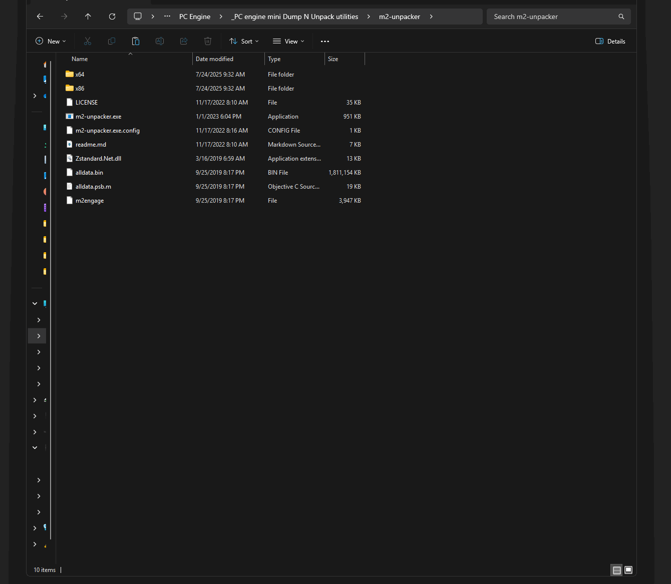The height and width of the screenshot is (584, 671).
Task: Toggle the Details pane
Action: (x=610, y=41)
